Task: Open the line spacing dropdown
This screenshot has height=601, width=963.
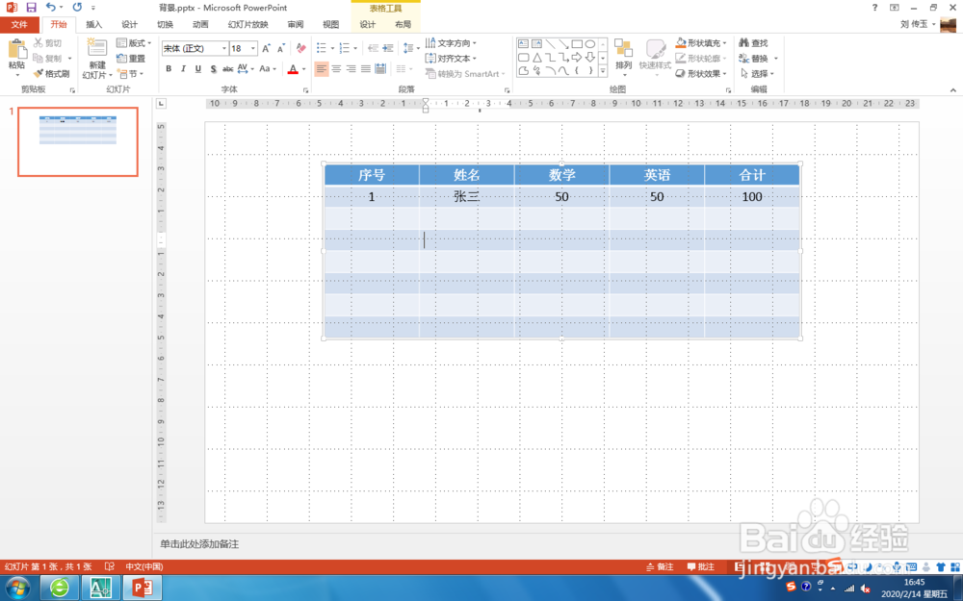Action: 409,48
